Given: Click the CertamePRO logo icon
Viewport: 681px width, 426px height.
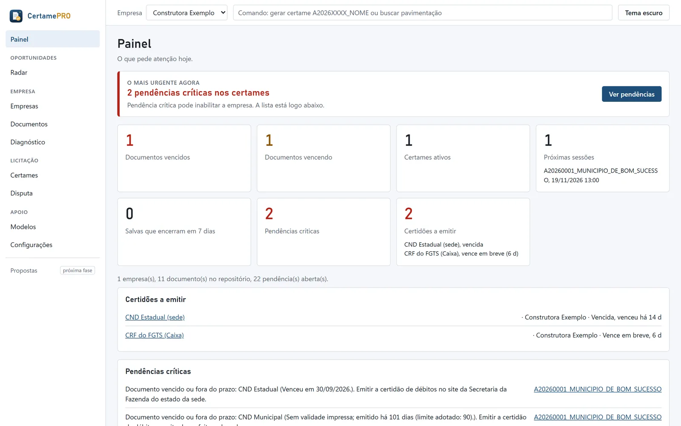Looking at the screenshot, I should 16,16.
